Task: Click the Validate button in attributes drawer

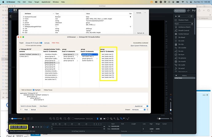Action: click(139, 13)
